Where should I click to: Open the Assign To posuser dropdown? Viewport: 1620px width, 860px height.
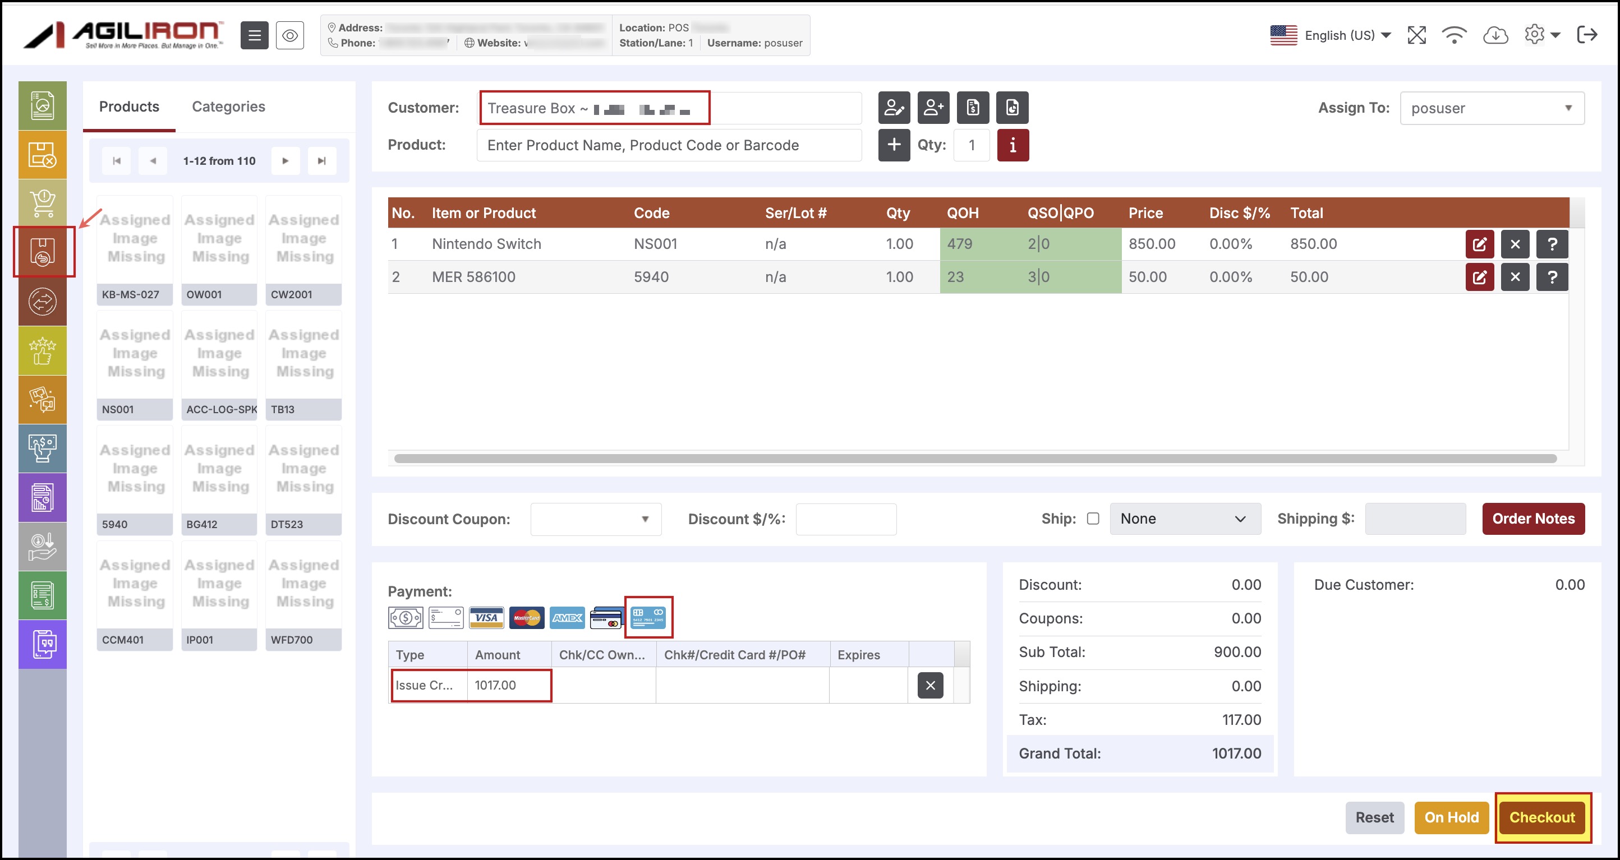[x=1492, y=108]
